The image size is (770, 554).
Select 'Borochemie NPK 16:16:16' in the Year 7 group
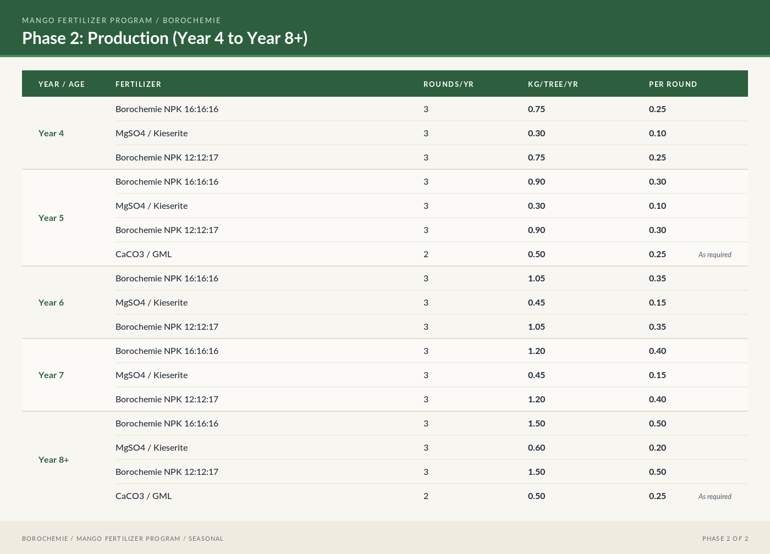tap(167, 351)
